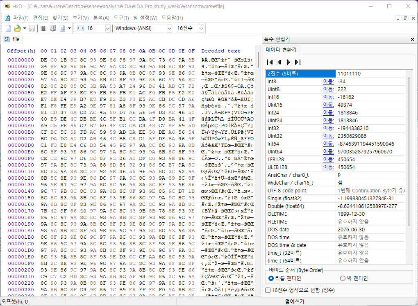Screen dimensions: 418x306
Task: Jump to first byte navigation icon
Action: pyautogui.click(x=270, y=62)
